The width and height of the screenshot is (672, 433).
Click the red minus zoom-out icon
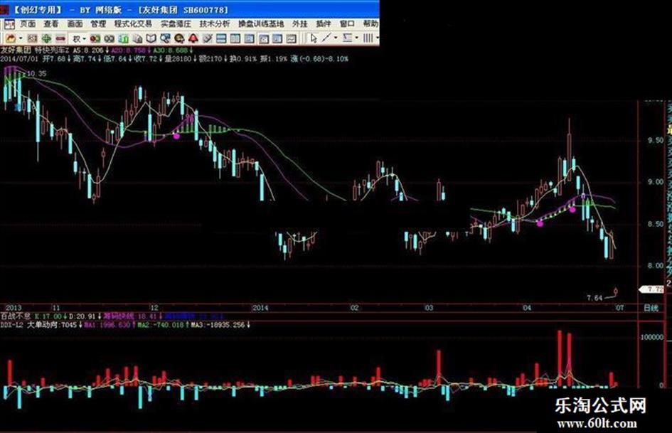pos(60,38)
